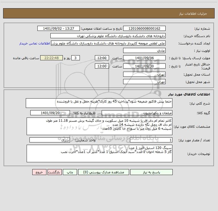Click the price validity time field 12:00
Image resolution: width=218 pixels, height=211 pixels.
coord(102,66)
